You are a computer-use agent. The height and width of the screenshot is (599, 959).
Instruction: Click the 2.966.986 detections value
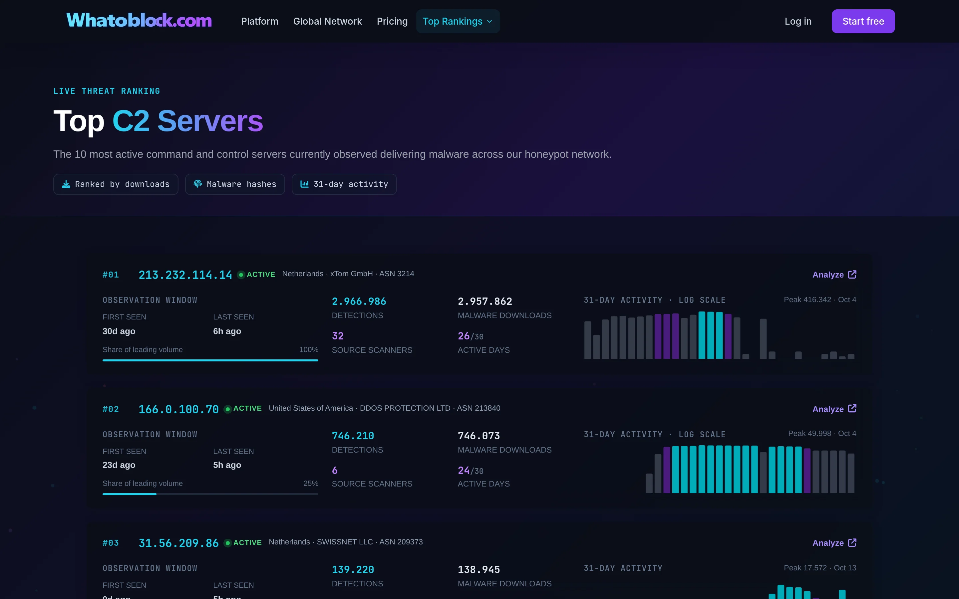coord(359,301)
